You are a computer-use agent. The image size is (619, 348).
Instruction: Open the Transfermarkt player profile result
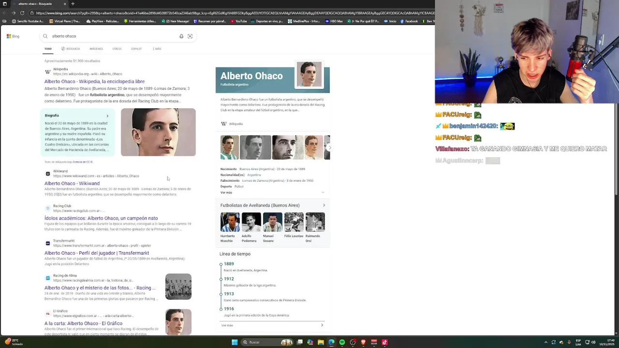click(97, 253)
